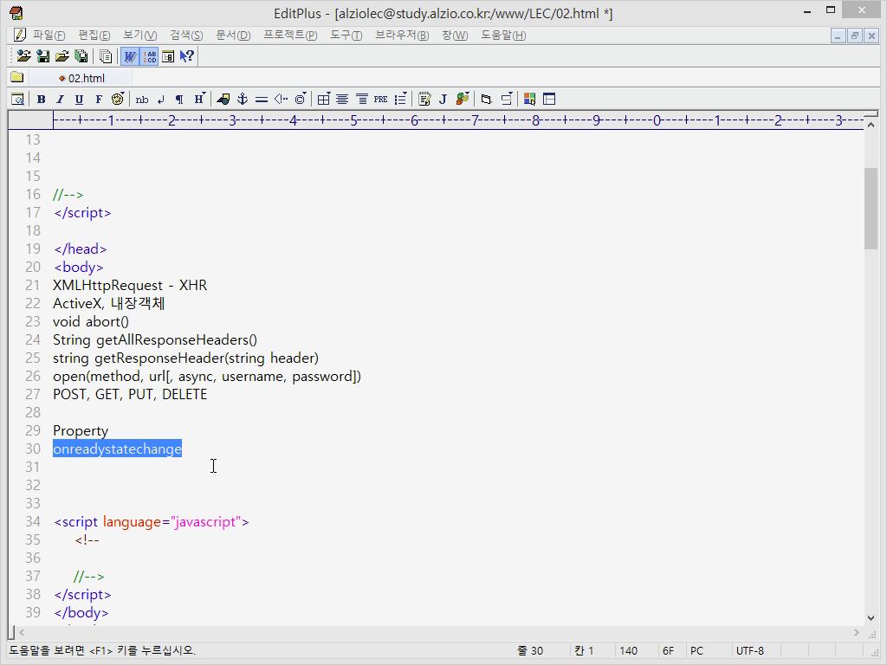Insert PRE preformatted tag
887x665 pixels.
pyautogui.click(x=381, y=99)
